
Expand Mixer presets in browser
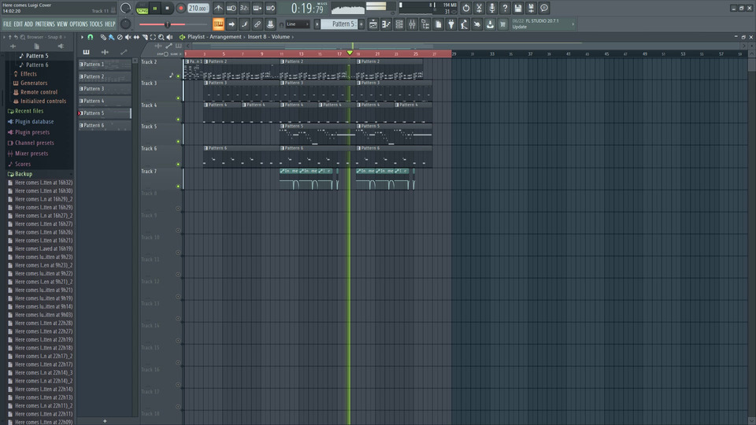point(31,153)
